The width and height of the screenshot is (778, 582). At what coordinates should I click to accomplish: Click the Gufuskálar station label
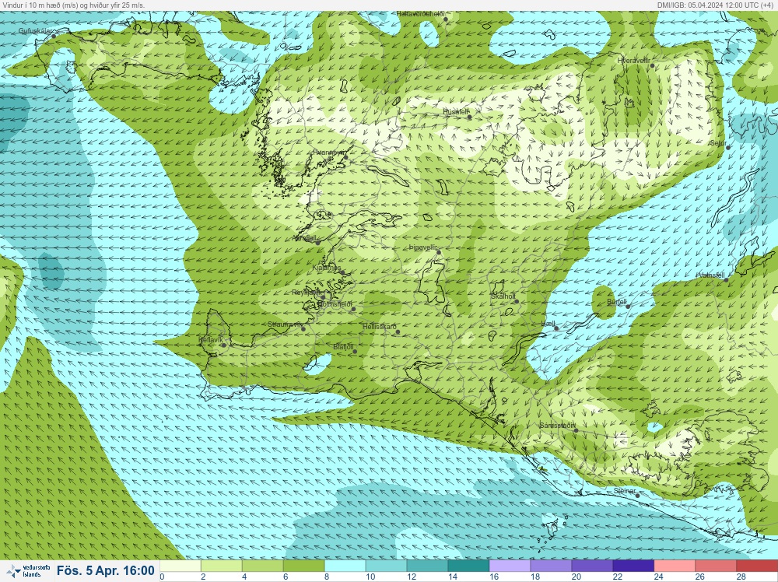[x=34, y=31]
